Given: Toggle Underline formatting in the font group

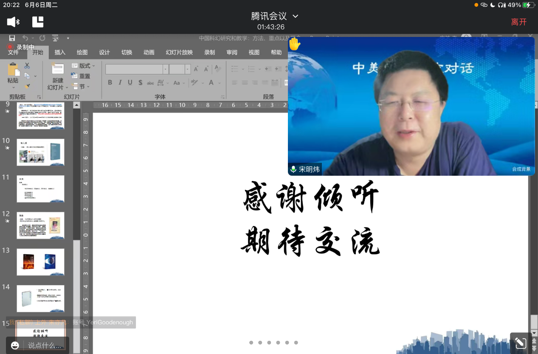Looking at the screenshot, I should [x=130, y=82].
